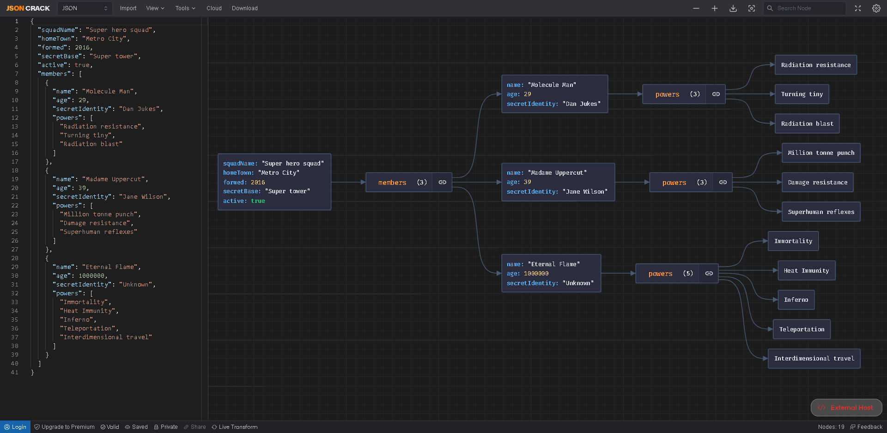Collapse Molecule Man powers node via link icon
Image resolution: width=887 pixels, height=433 pixels.
point(716,94)
